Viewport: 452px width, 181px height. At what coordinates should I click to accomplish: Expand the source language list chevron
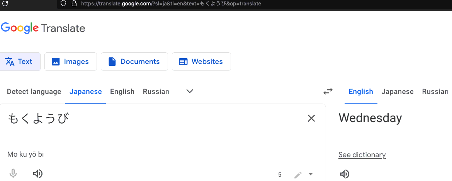click(x=190, y=91)
